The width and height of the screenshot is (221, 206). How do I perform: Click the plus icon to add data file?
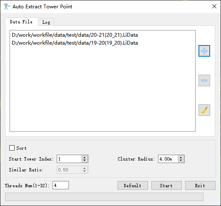tap(204, 51)
